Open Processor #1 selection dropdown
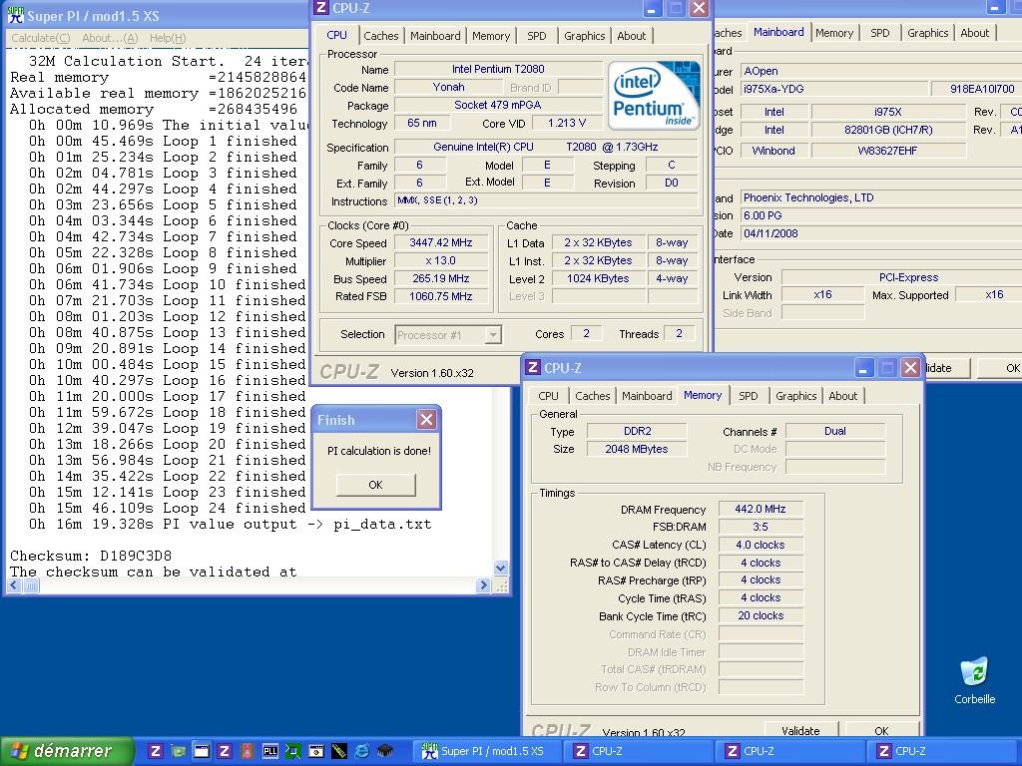Image resolution: width=1022 pixels, height=766 pixels. [x=493, y=335]
